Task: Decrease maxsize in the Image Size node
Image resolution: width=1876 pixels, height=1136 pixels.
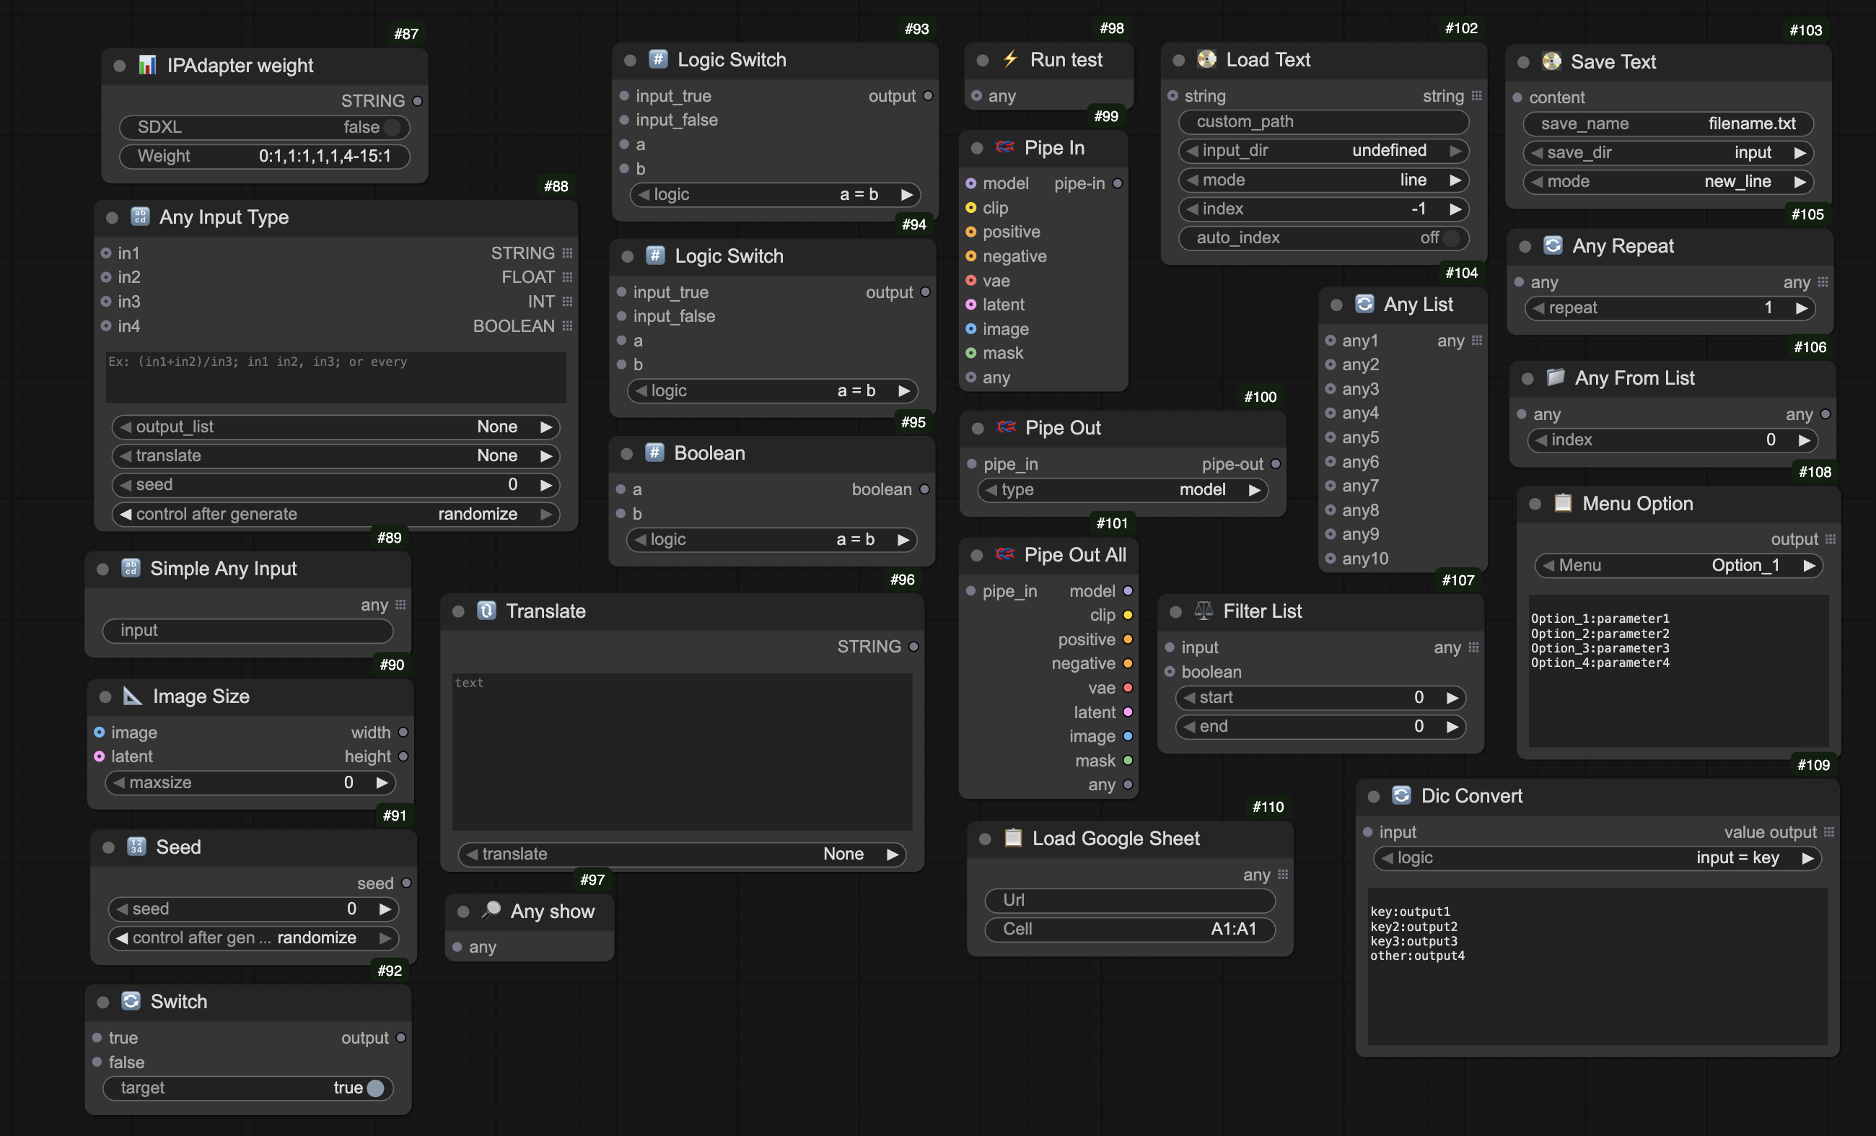Action: 119,782
